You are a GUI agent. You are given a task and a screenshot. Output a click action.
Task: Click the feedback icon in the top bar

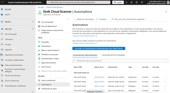point(142,2)
